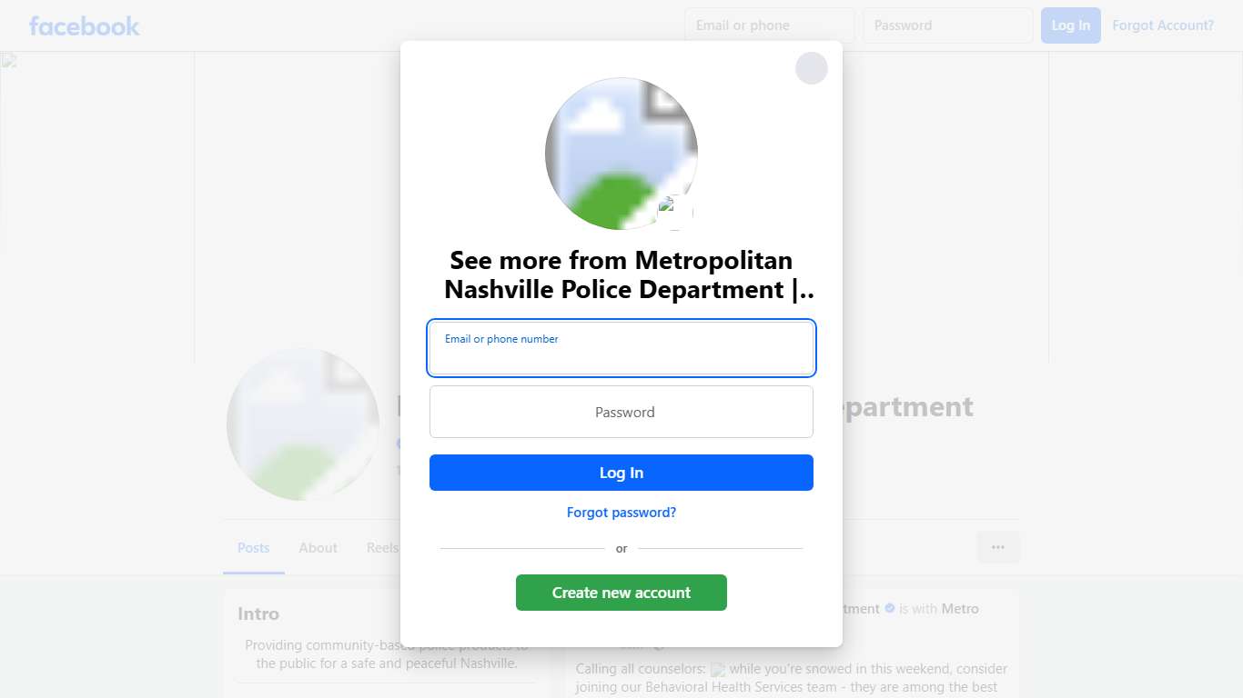This screenshot has width=1243, height=698.
Task: Click the header Password field
Action: [x=948, y=25]
